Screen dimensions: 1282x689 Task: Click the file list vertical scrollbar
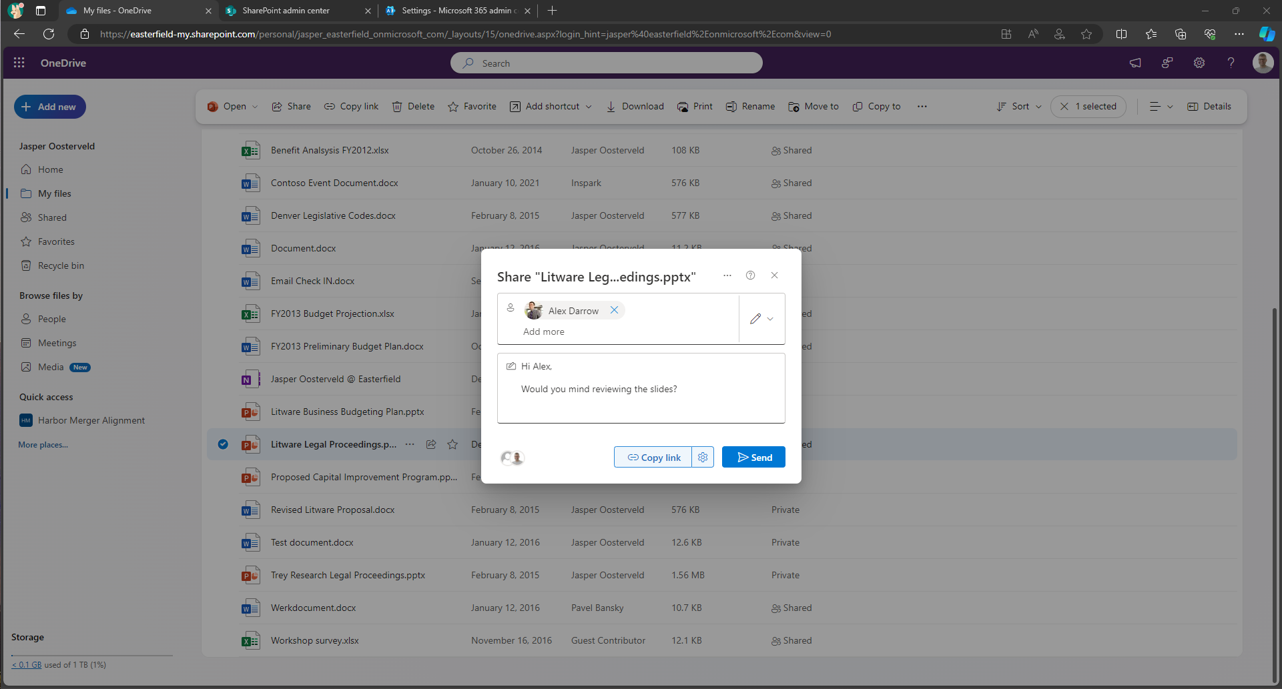tap(1276, 494)
